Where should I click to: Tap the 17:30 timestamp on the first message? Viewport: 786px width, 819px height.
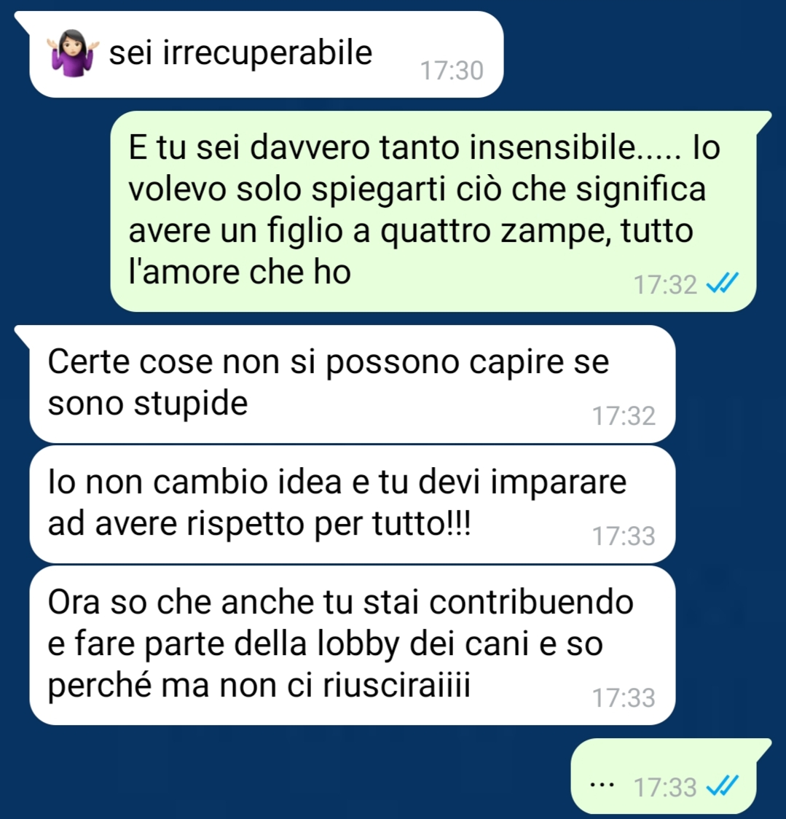tap(452, 71)
